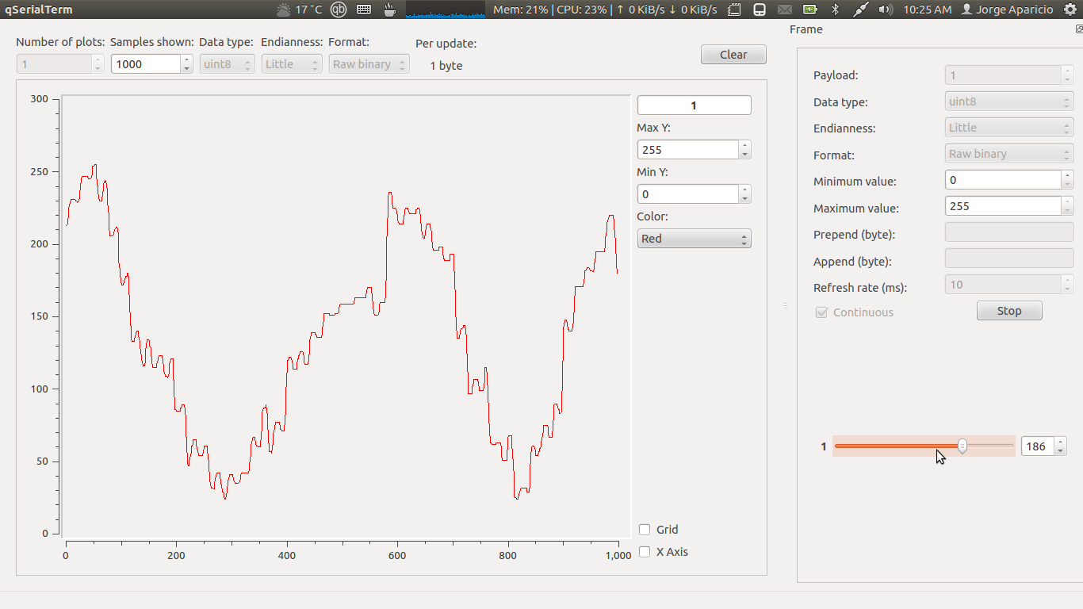Open the mail envelope indicator

click(785, 10)
